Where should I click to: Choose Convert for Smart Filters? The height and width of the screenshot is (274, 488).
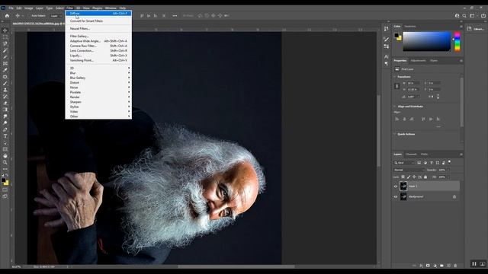tap(98, 21)
